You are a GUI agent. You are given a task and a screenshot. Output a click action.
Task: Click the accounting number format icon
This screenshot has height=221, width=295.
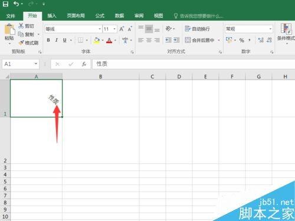[x=229, y=40]
